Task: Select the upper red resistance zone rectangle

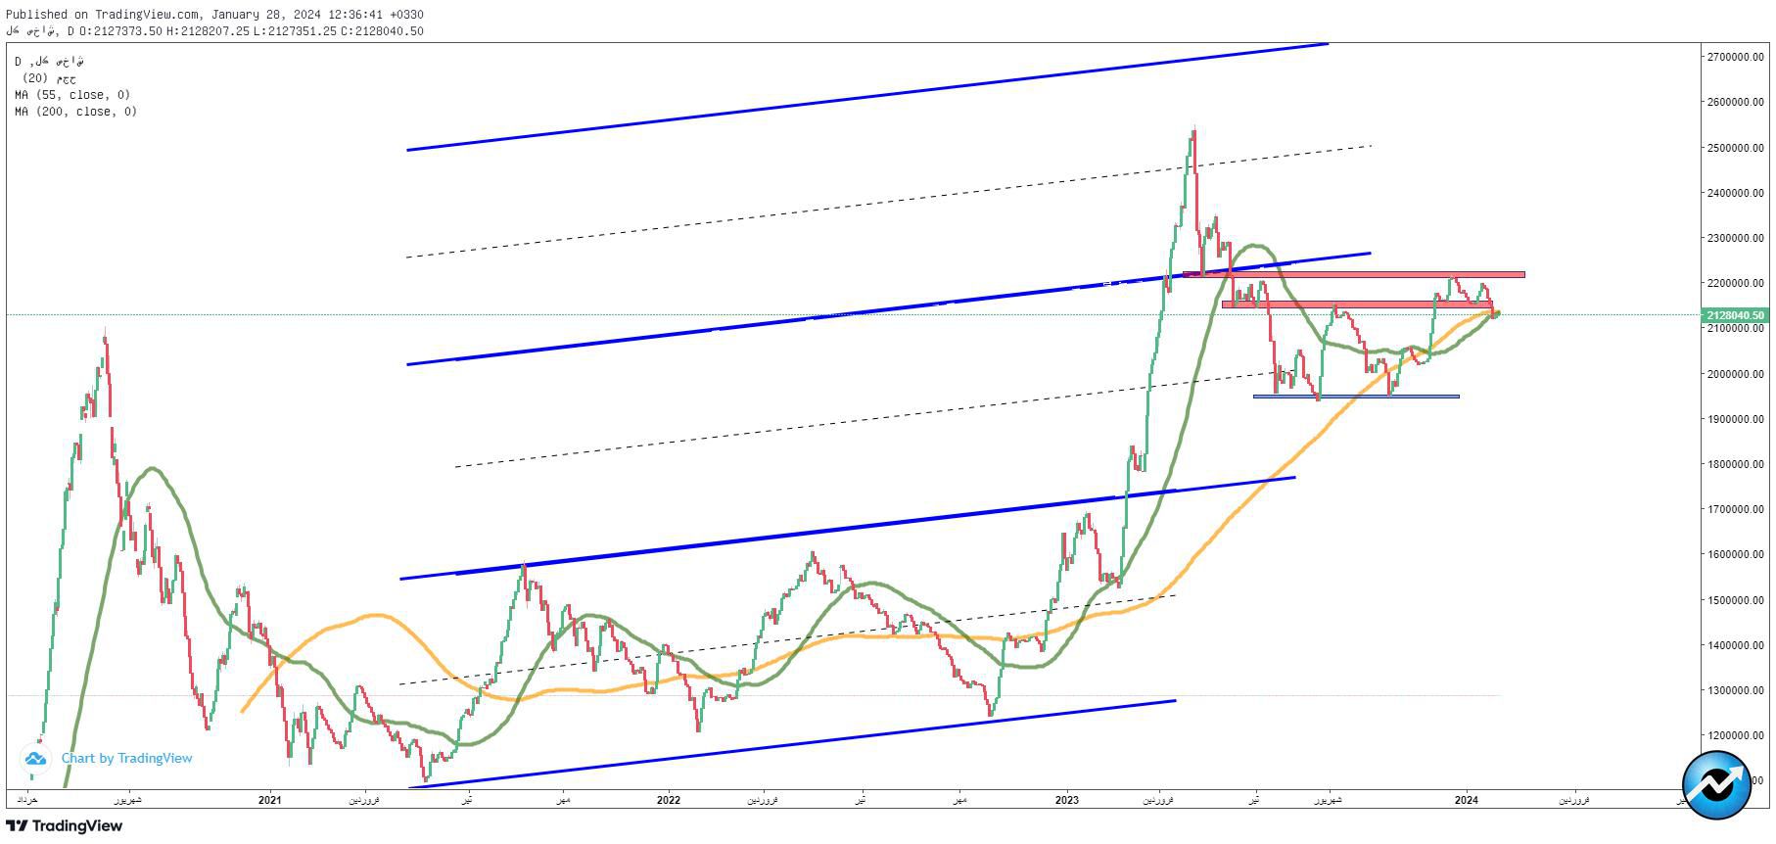Action: [x=1353, y=274]
